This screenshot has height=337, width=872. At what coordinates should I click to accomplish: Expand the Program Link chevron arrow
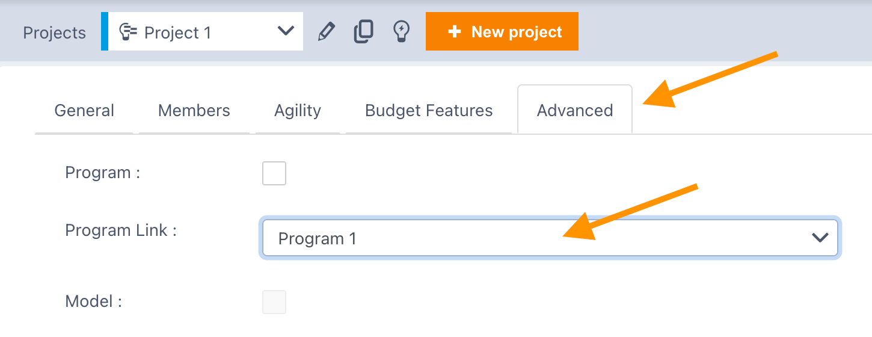pyautogui.click(x=820, y=238)
